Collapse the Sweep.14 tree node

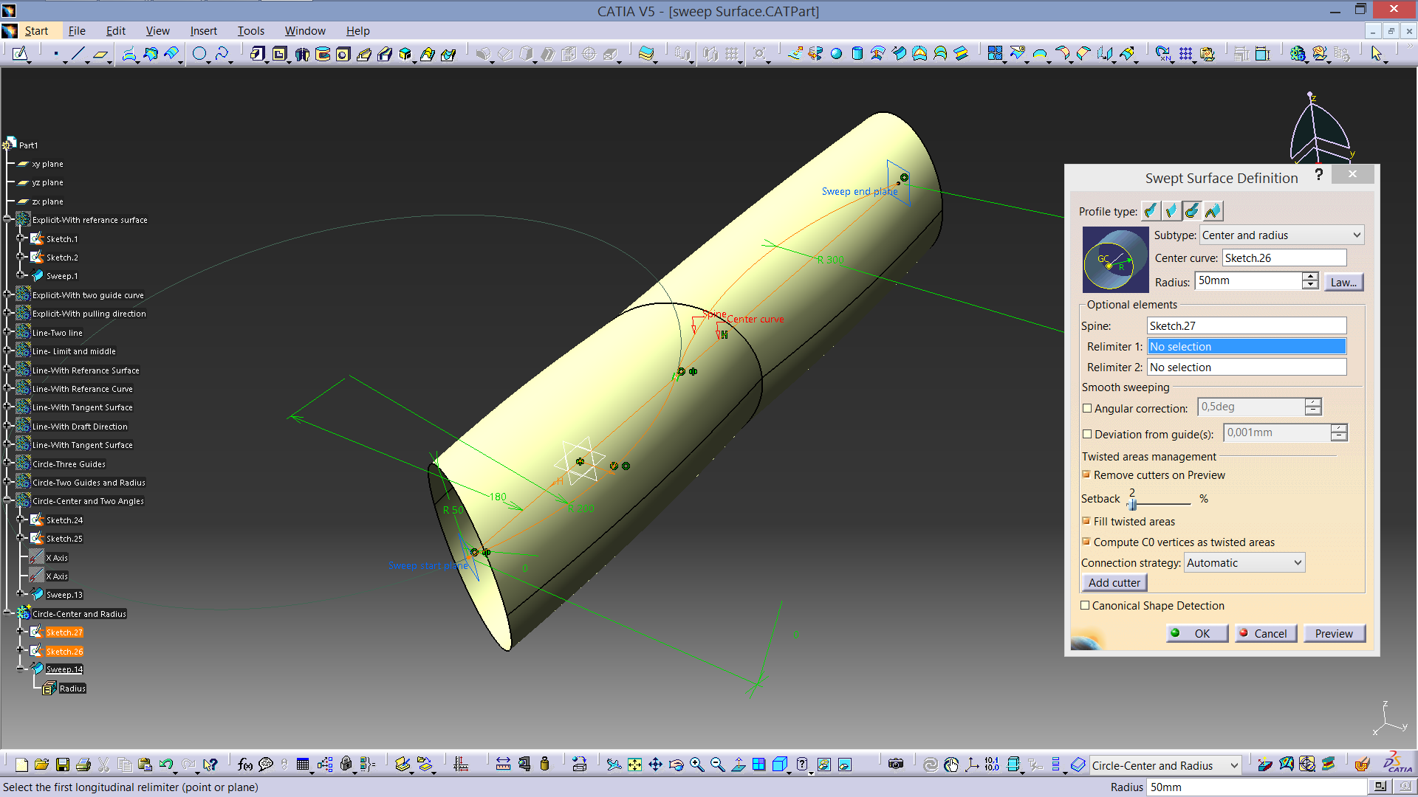point(21,669)
